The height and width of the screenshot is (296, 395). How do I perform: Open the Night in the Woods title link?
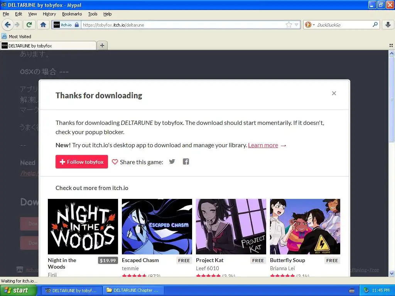(62, 264)
